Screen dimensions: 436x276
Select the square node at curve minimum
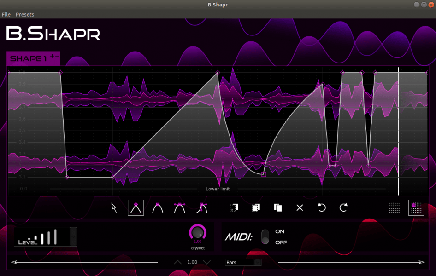pyautogui.click(x=264, y=174)
